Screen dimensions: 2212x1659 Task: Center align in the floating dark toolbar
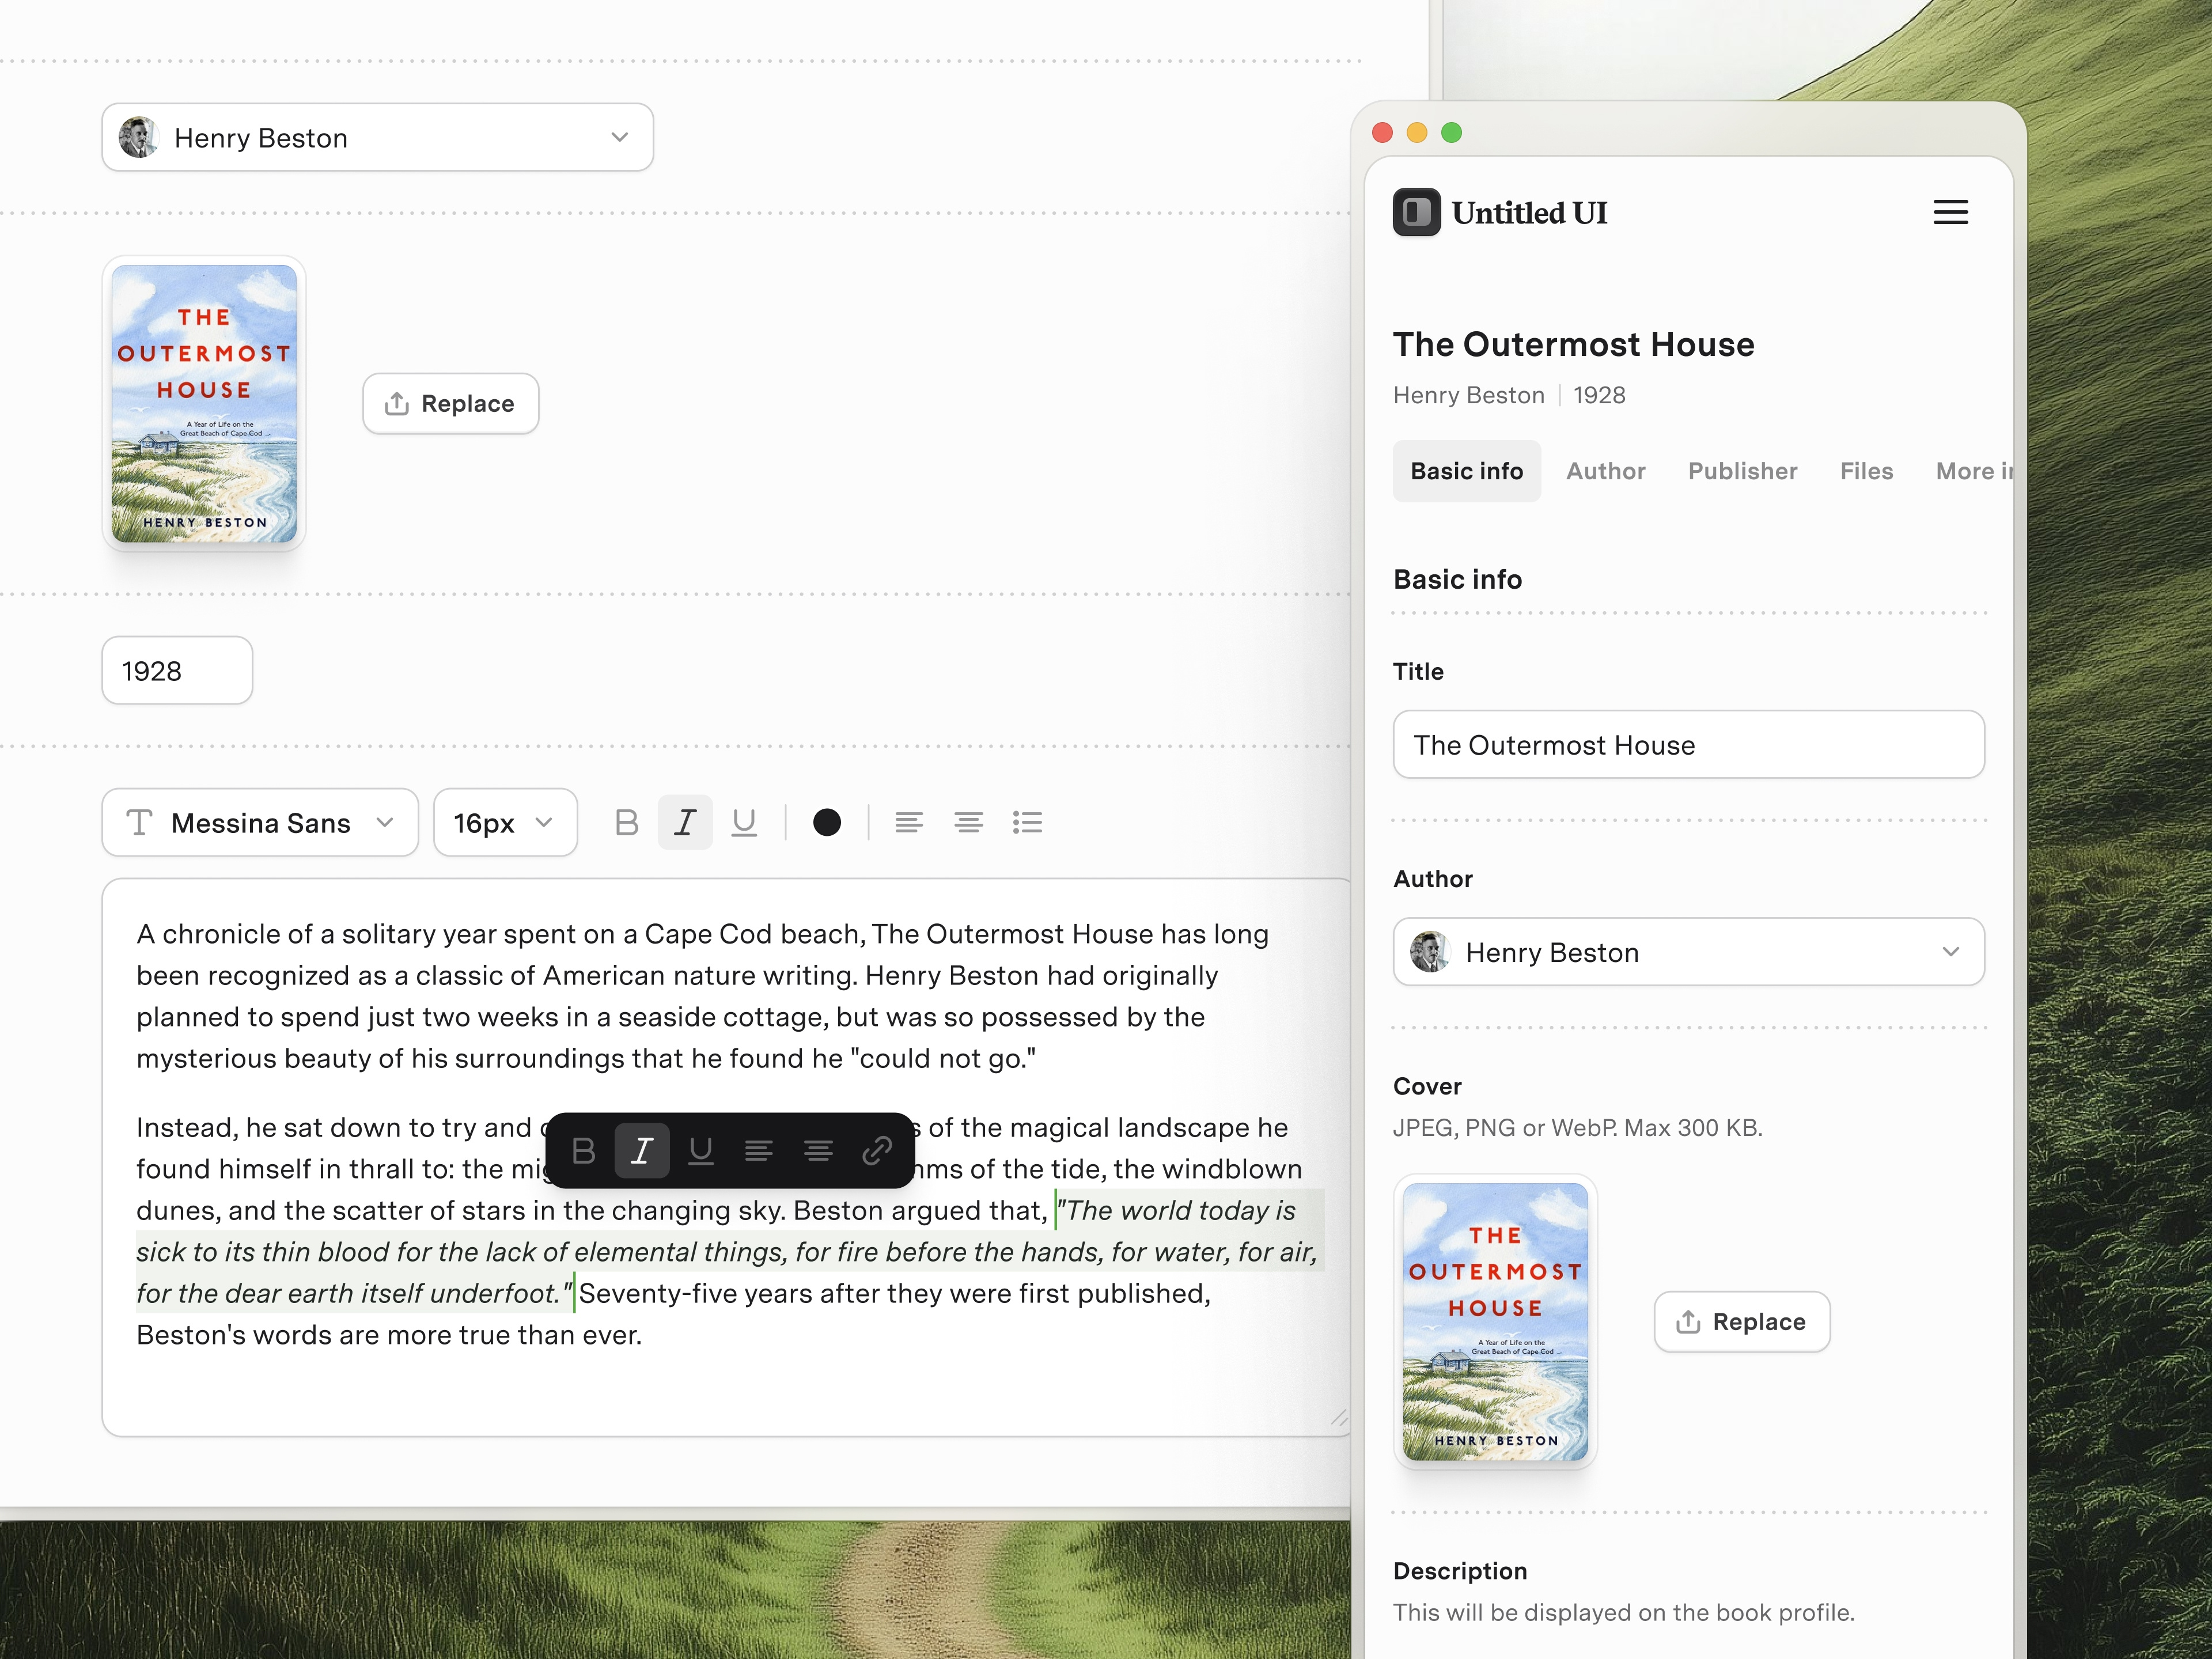pyautogui.click(x=818, y=1151)
